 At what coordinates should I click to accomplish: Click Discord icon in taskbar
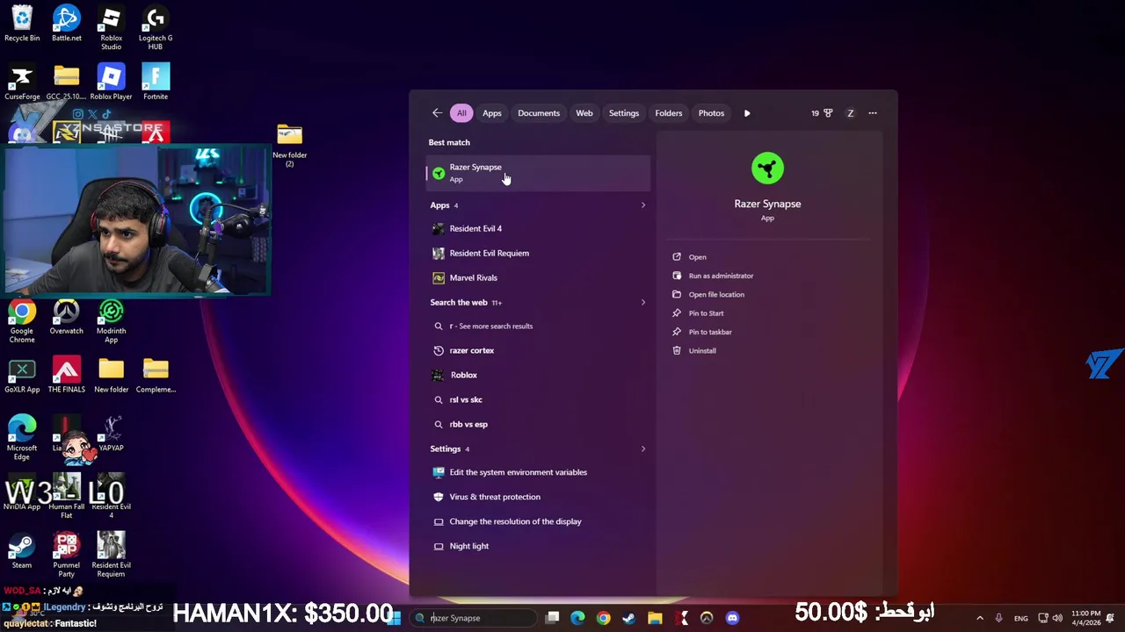(733, 618)
